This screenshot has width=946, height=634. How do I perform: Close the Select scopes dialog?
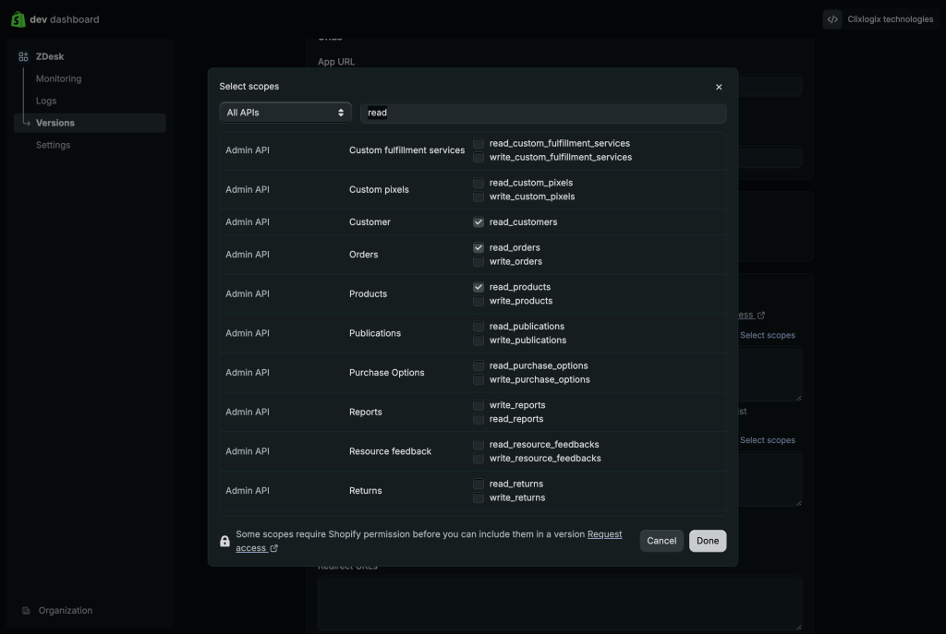pos(719,87)
